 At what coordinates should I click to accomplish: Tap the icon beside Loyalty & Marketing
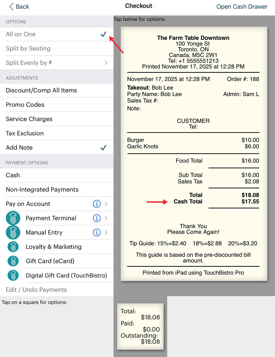[x=13, y=247]
